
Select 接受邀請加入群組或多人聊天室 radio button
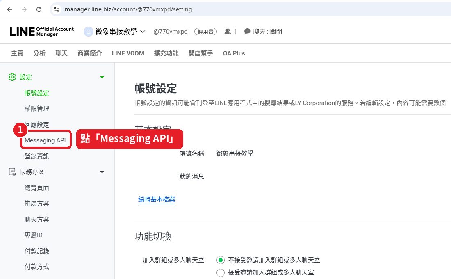click(x=221, y=272)
